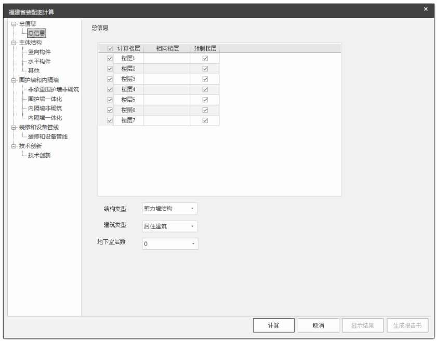Select 竖向构件 in the tree
The height and width of the screenshot is (341, 437).
click(x=39, y=52)
